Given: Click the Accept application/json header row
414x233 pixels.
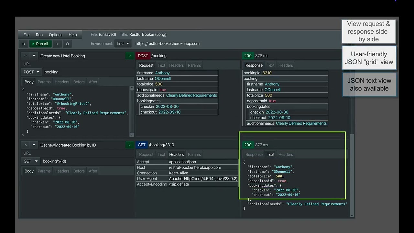Looking at the screenshot, I should (187, 162).
